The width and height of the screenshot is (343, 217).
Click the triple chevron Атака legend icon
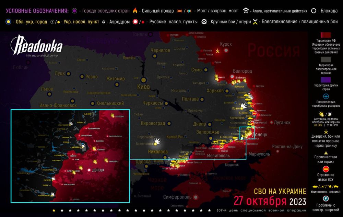point(246,11)
